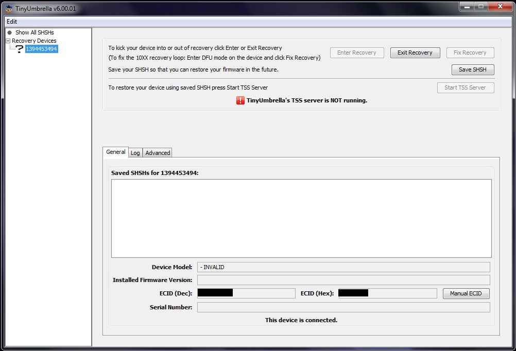Viewport: 516px width, 351px height.
Task: Click the Exit Recovery button
Action: coord(415,52)
